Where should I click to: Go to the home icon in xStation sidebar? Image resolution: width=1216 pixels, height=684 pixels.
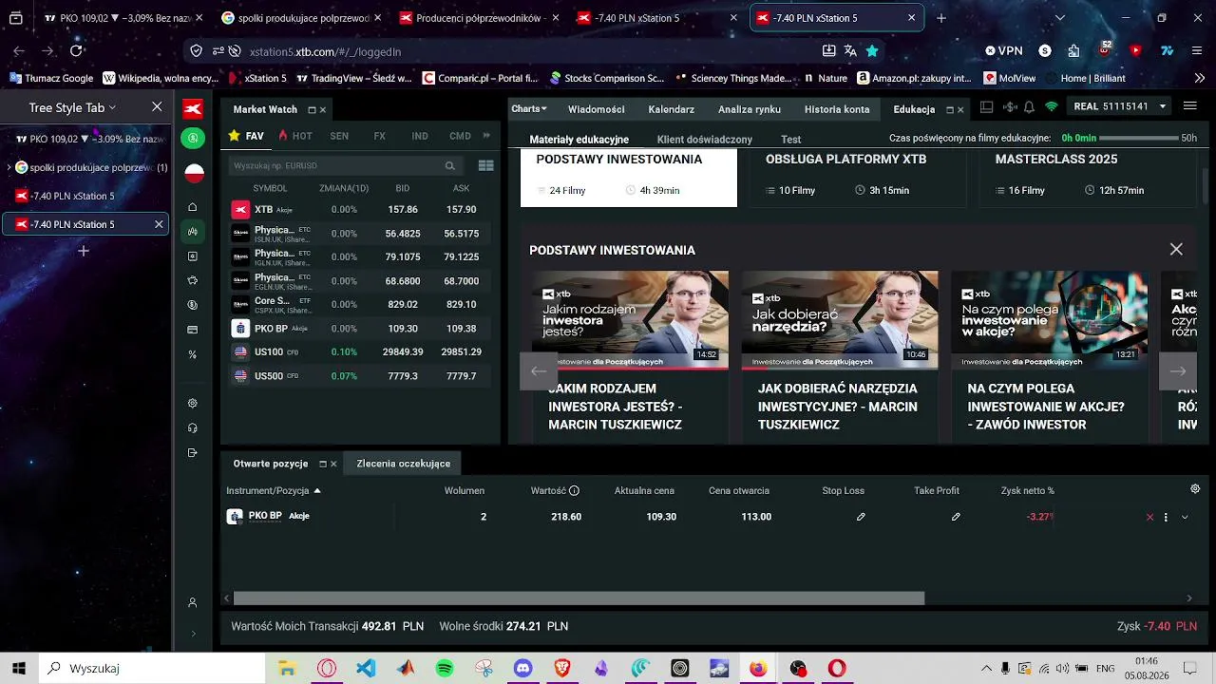coord(193,207)
